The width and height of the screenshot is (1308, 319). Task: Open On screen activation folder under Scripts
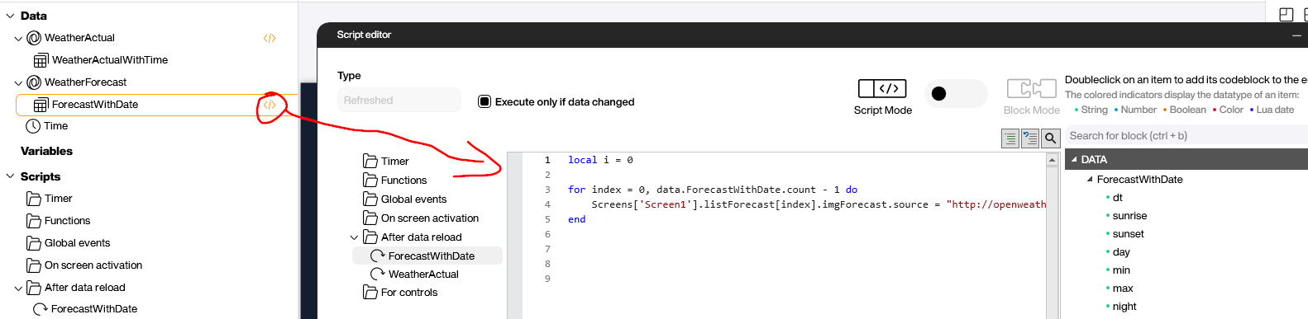34,265
